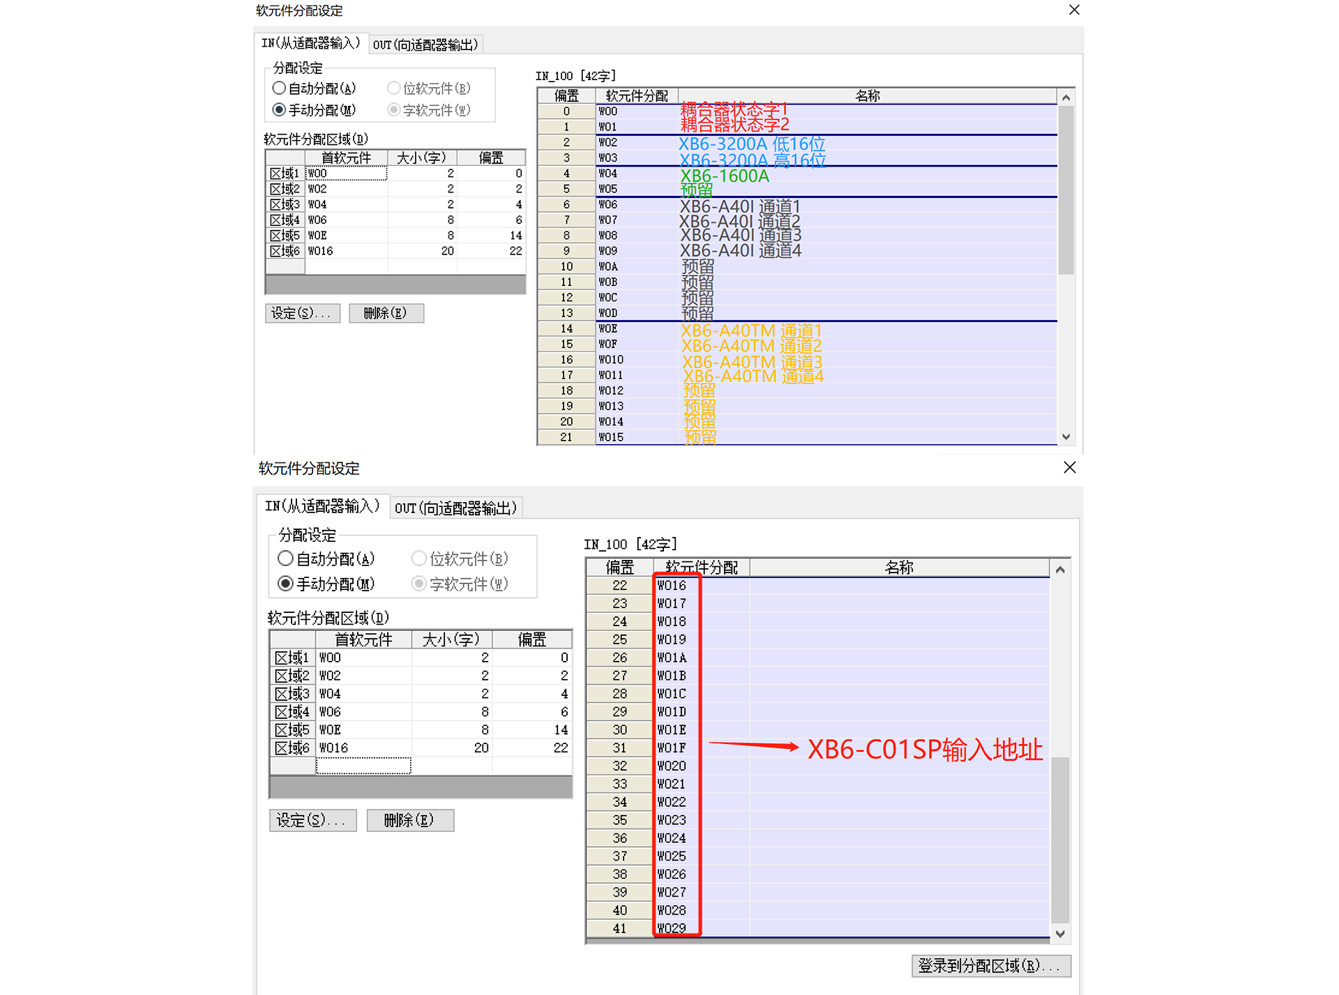Screen dimensions: 1339x995
Task: Click 偏置 column header of lower area list
Action: tap(532, 639)
